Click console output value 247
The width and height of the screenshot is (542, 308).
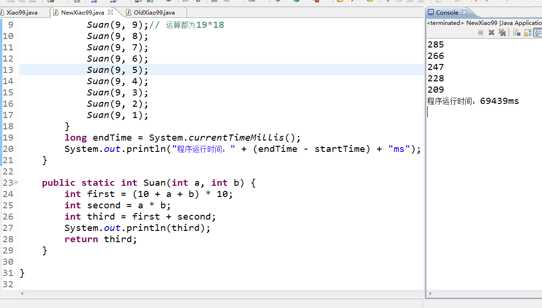pyautogui.click(x=436, y=67)
